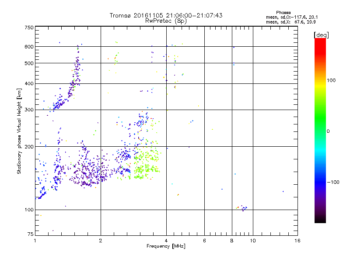Select the 'mean, sd,X: 67.6, 20.9' statistics line
The width and height of the screenshot is (350, 262).
(290, 22)
